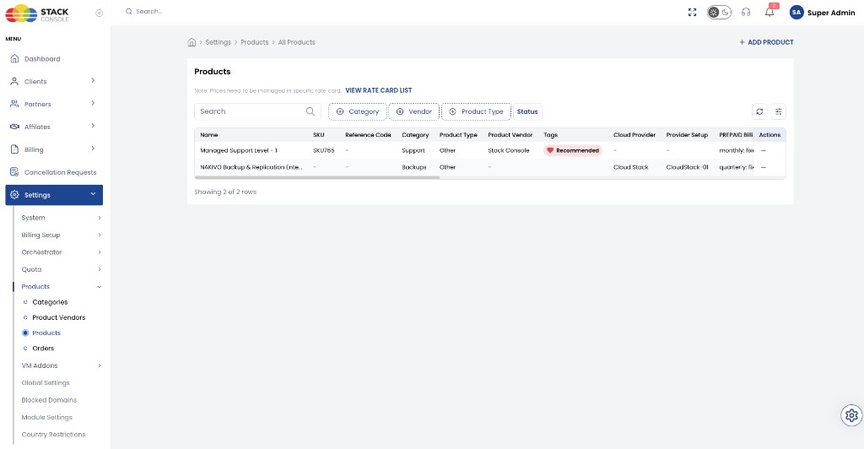The width and height of the screenshot is (864, 449).
Task: Click Products breadcrumb link
Action: coord(255,42)
